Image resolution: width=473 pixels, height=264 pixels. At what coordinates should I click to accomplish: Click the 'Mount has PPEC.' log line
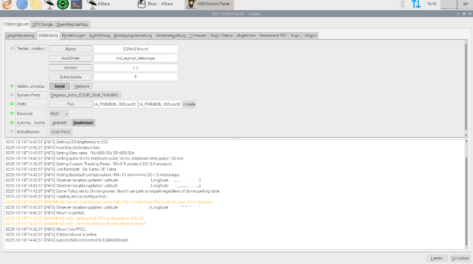(46, 229)
